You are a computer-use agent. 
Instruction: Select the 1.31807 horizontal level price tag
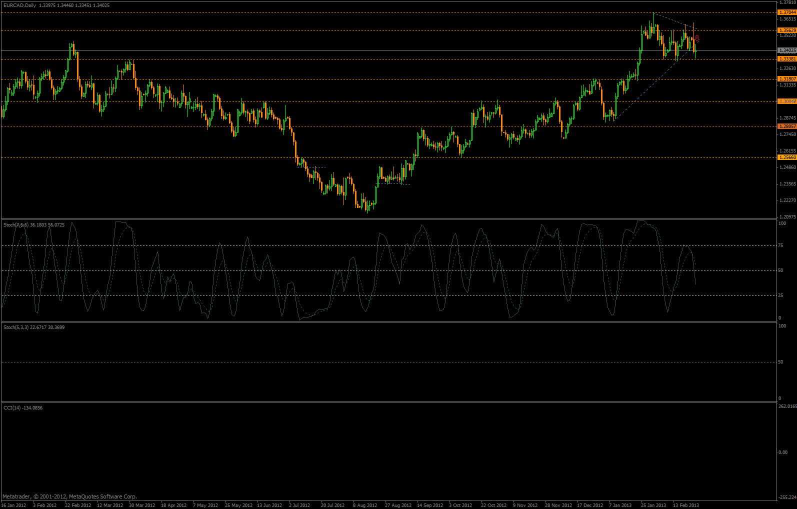(787, 79)
